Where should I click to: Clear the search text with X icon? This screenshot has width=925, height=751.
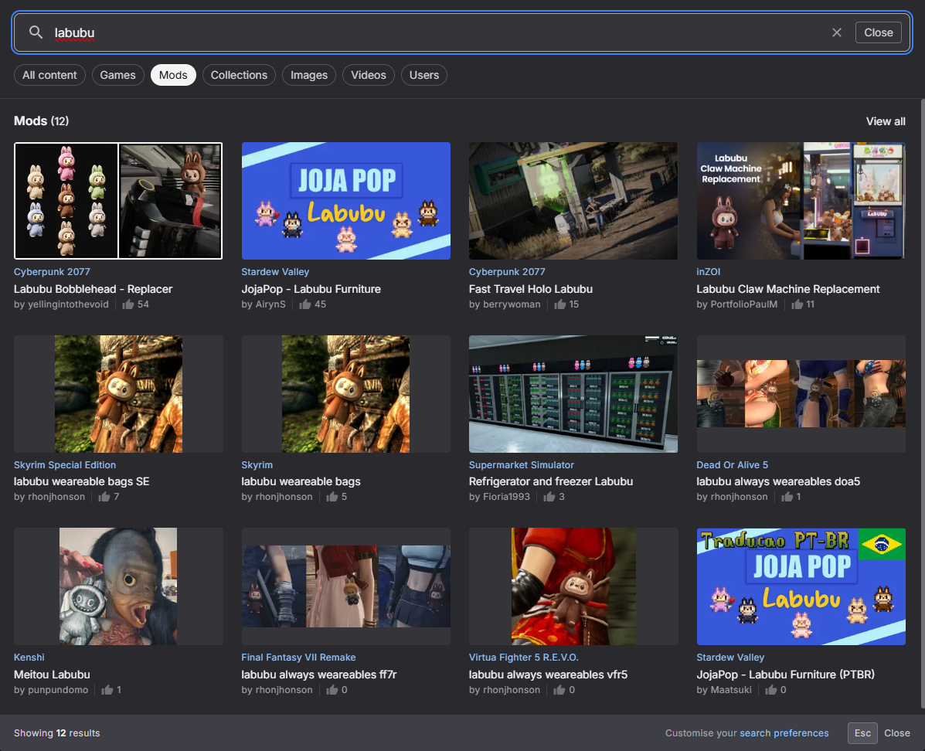pos(836,32)
